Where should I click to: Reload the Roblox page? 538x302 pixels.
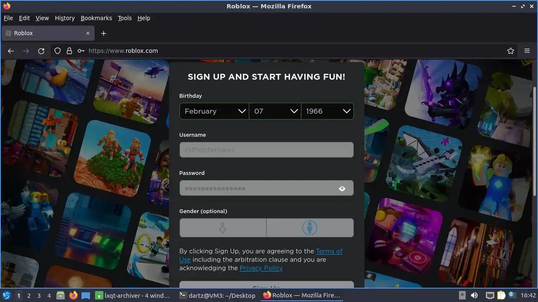(x=41, y=51)
